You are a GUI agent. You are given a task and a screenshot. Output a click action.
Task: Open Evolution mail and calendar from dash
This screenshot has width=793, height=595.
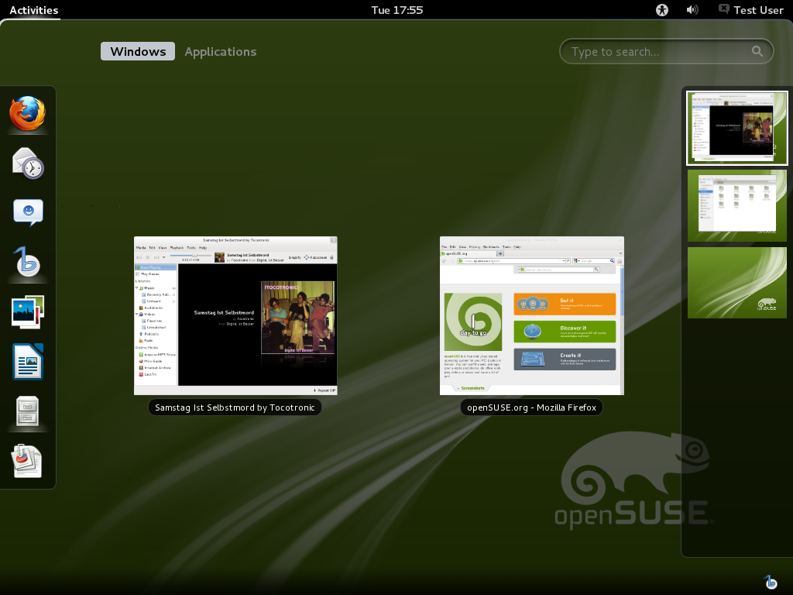click(x=28, y=163)
